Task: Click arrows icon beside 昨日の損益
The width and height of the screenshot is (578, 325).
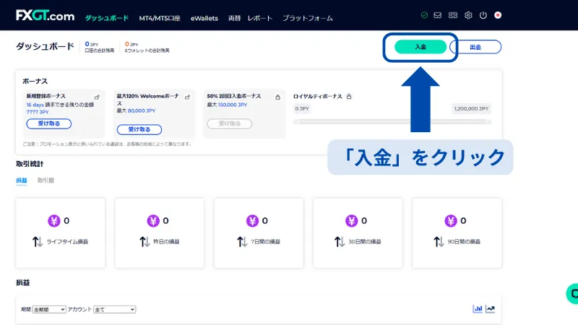Action: pos(144,242)
